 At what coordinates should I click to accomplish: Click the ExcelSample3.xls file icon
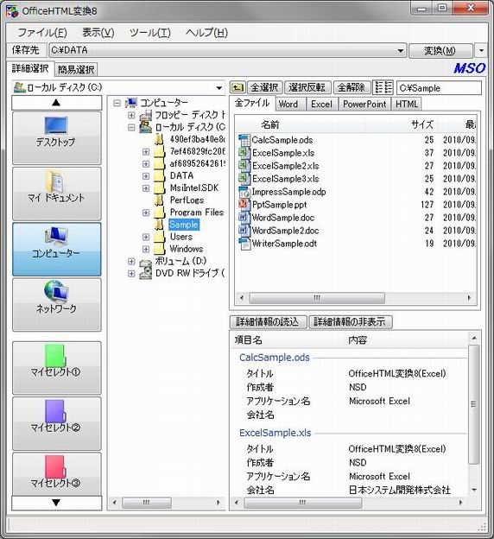[244, 179]
